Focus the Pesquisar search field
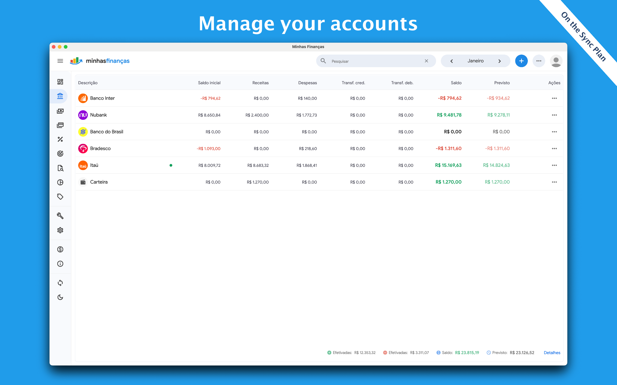The image size is (617, 385). click(x=376, y=61)
